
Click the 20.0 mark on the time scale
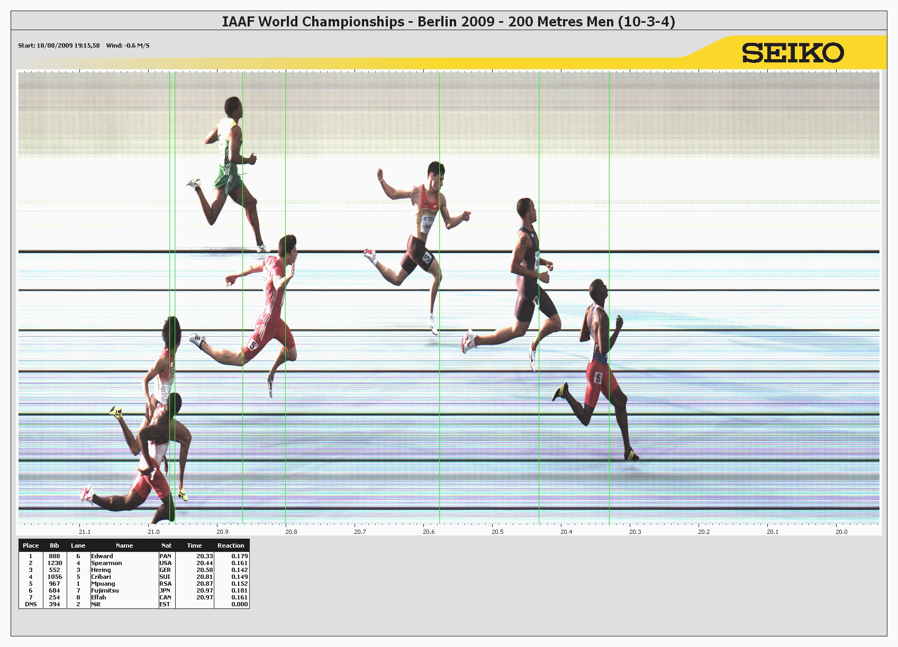click(x=841, y=532)
